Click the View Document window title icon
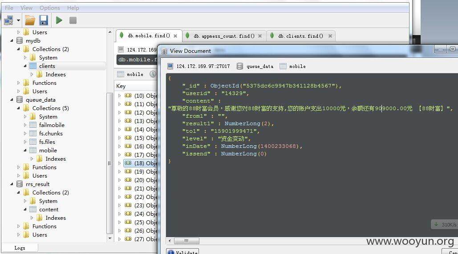The width and height of the screenshot is (458, 254). (164, 51)
